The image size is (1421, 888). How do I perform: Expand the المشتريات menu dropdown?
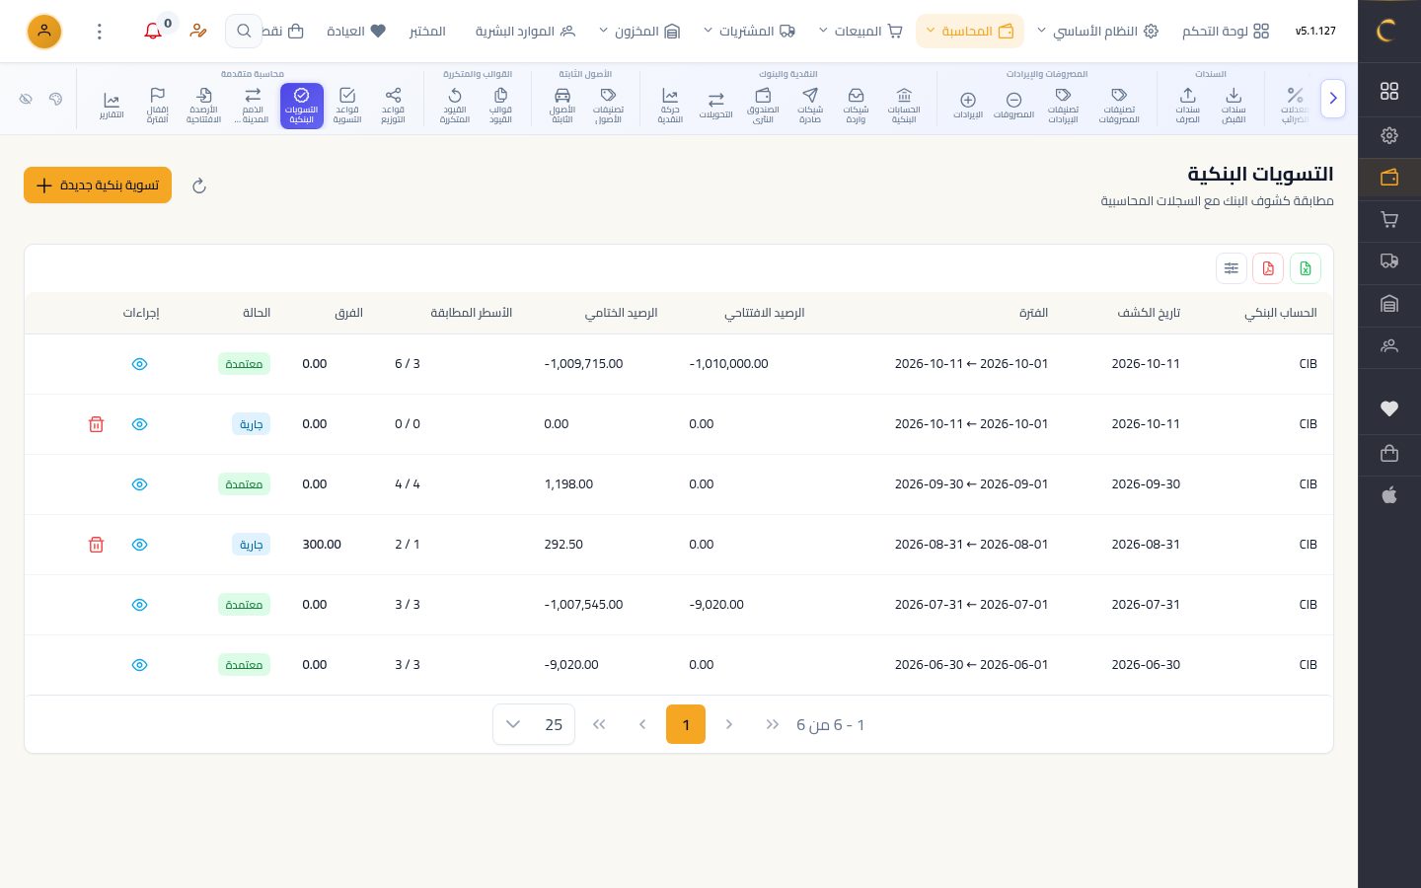coord(749,32)
